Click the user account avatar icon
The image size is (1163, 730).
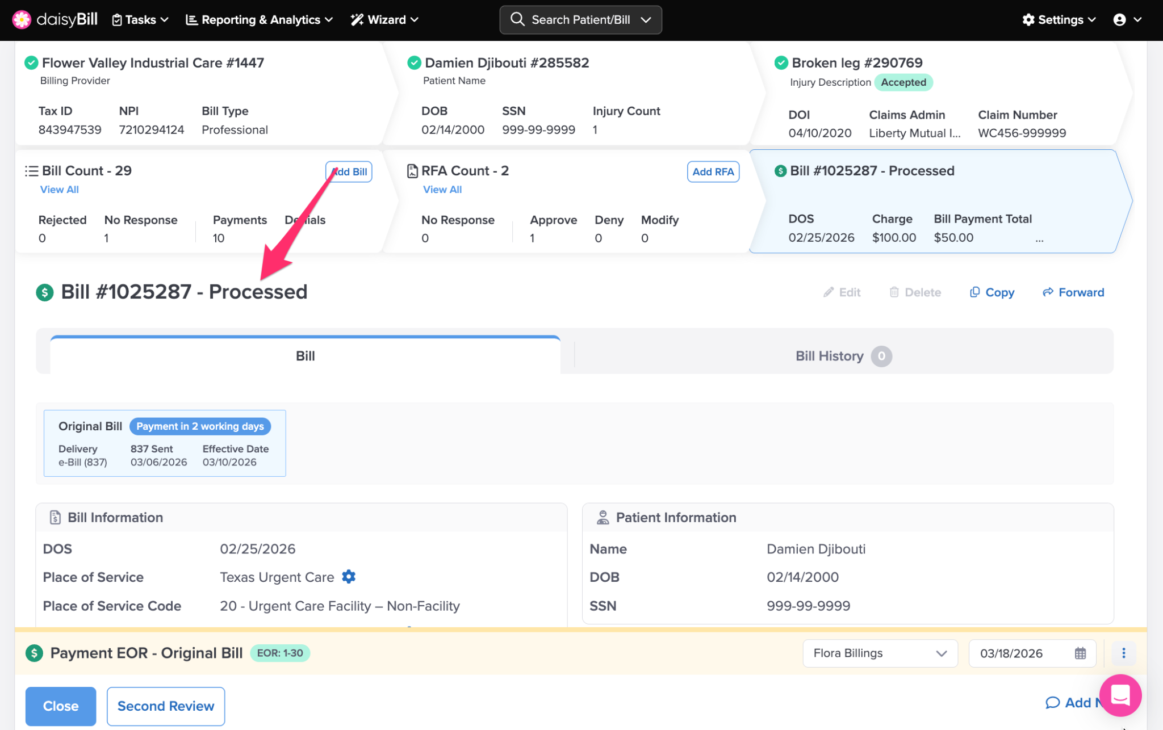tap(1119, 20)
